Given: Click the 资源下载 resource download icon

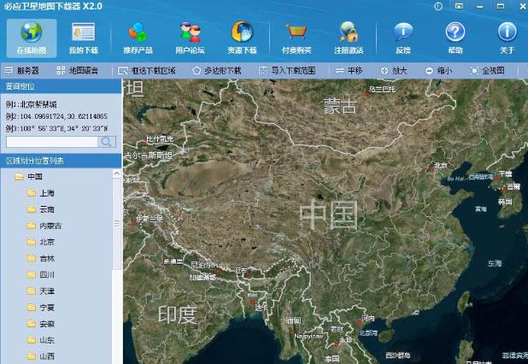Looking at the screenshot, I should pos(242,37).
